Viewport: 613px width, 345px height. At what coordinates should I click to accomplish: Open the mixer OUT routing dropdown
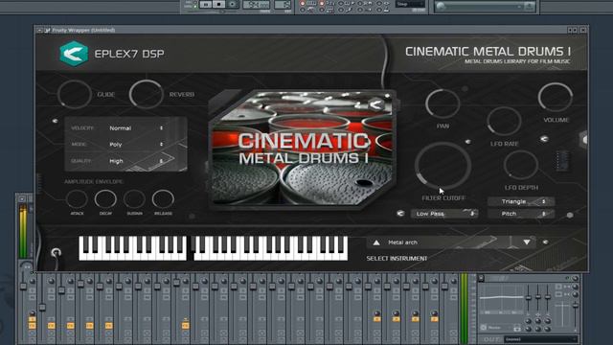(x=540, y=339)
